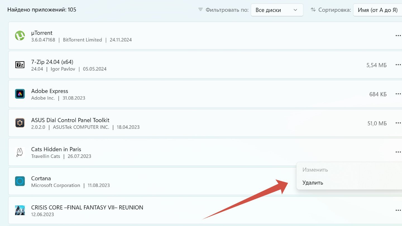This screenshot has height=226, width=402.
Task: Select the Cortana title
Action: [x=41, y=178]
